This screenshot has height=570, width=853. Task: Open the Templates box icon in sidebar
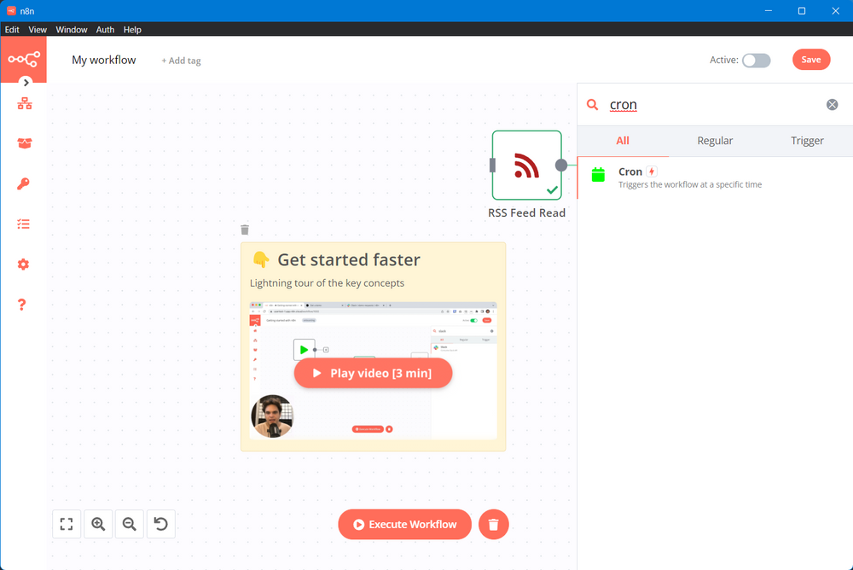pos(24,143)
